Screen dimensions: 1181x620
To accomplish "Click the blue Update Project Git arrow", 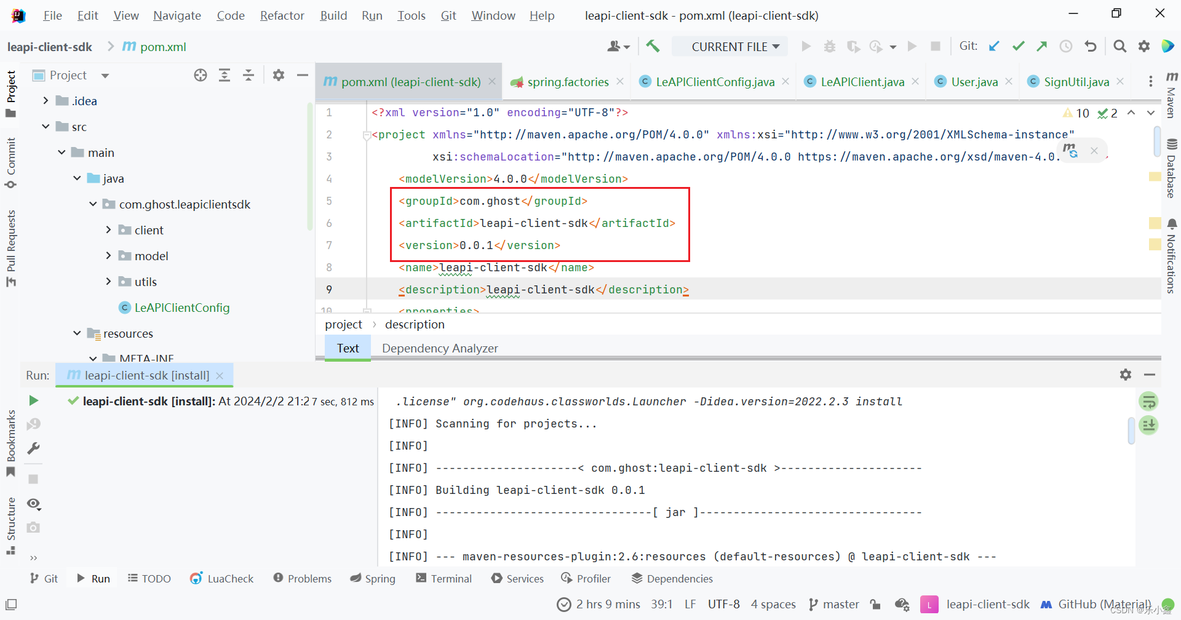I will 995,46.
